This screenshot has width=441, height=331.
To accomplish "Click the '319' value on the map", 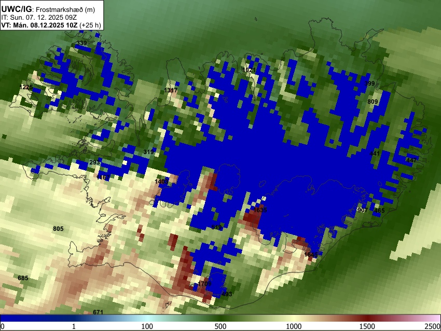I will click(x=148, y=152).
